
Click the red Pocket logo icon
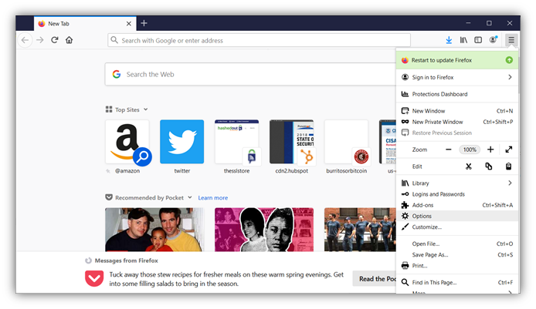pos(94,279)
